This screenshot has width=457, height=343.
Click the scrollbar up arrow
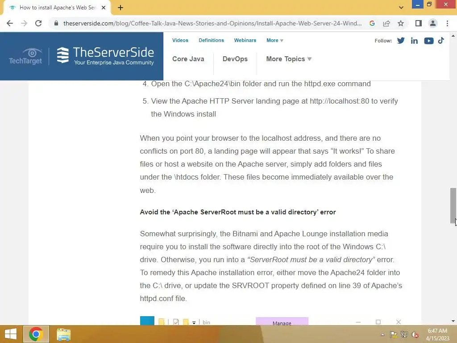coord(453,36)
